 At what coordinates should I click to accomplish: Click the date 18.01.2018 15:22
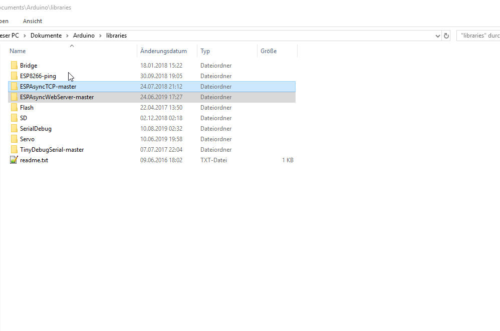[161, 65]
